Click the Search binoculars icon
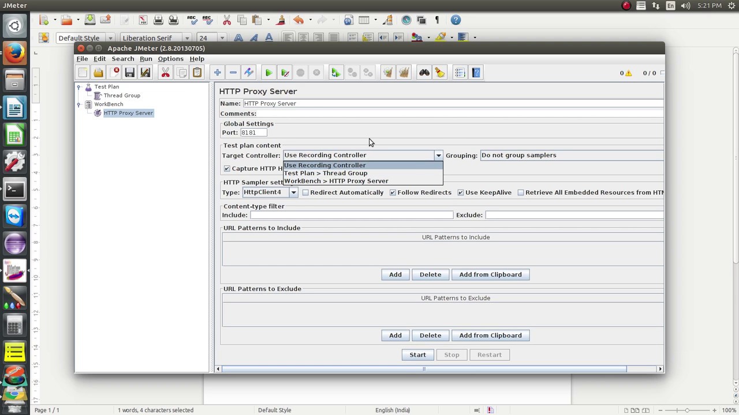739x415 pixels. (x=424, y=73)
